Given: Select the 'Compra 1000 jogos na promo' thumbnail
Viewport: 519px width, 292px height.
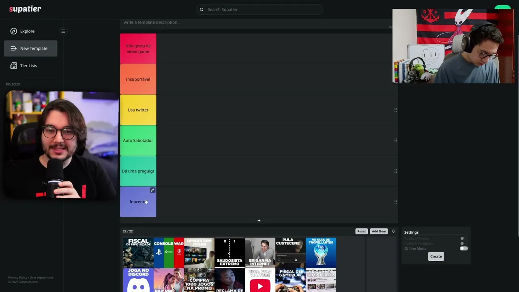Looking at the screenshot, I should tap(199, 280).
